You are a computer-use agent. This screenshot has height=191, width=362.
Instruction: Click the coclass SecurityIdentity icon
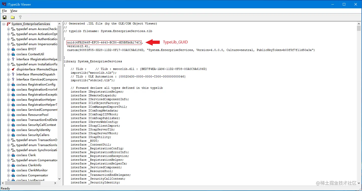[13, 130]
